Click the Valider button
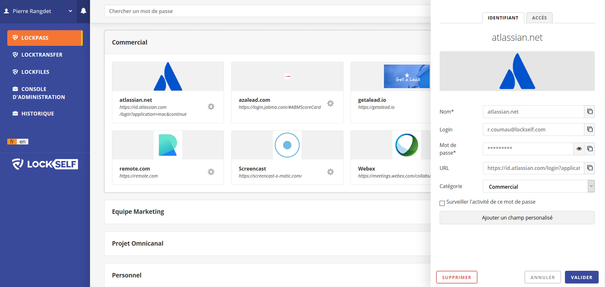 pos(581,277)
